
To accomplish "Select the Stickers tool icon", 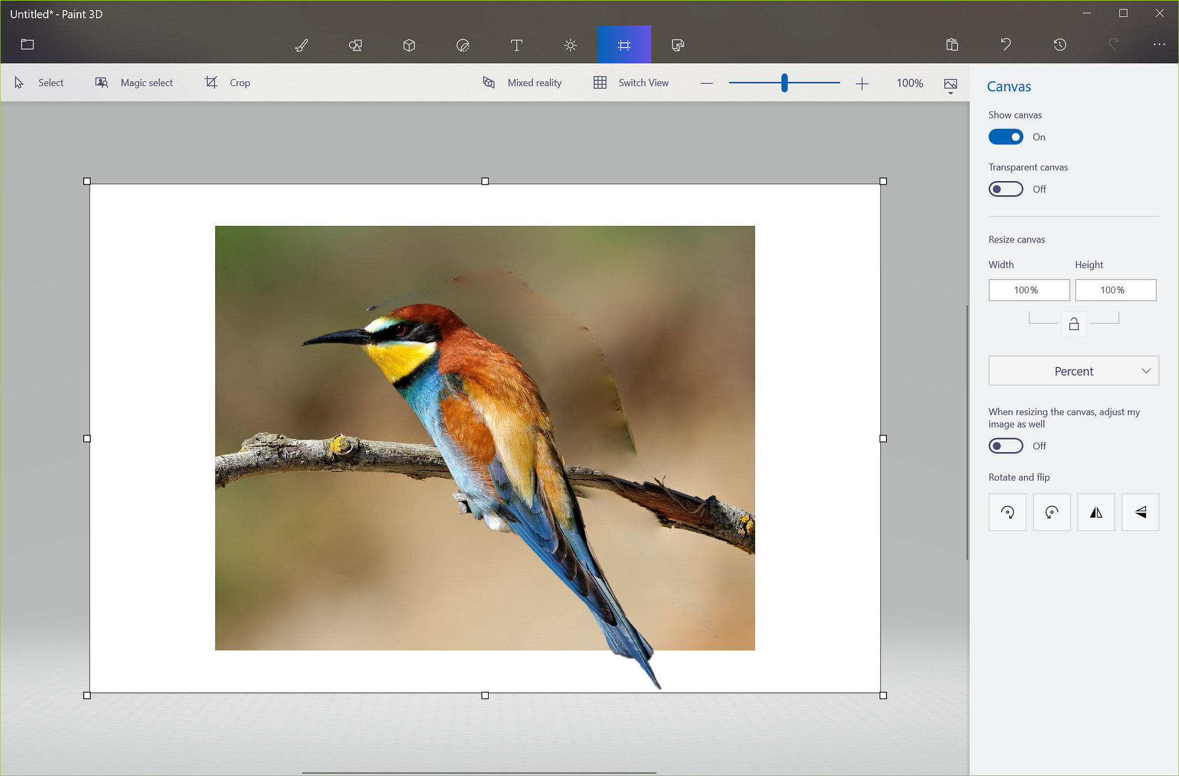I will coord(463,45).
